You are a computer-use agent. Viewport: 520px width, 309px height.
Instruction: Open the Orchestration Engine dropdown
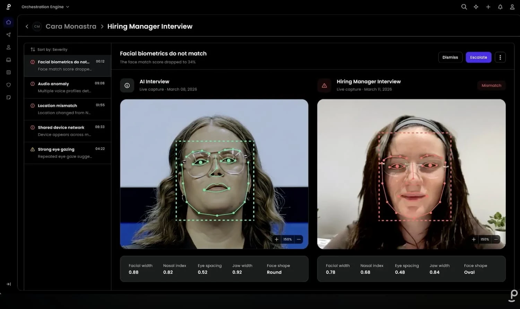point(45,7)
